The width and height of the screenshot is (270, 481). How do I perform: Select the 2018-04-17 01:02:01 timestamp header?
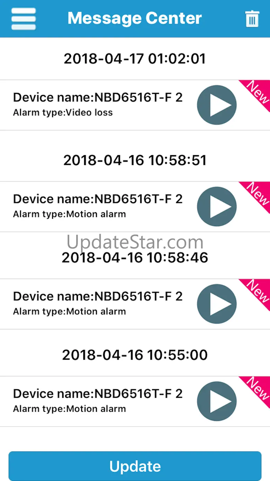pos(135,59)
